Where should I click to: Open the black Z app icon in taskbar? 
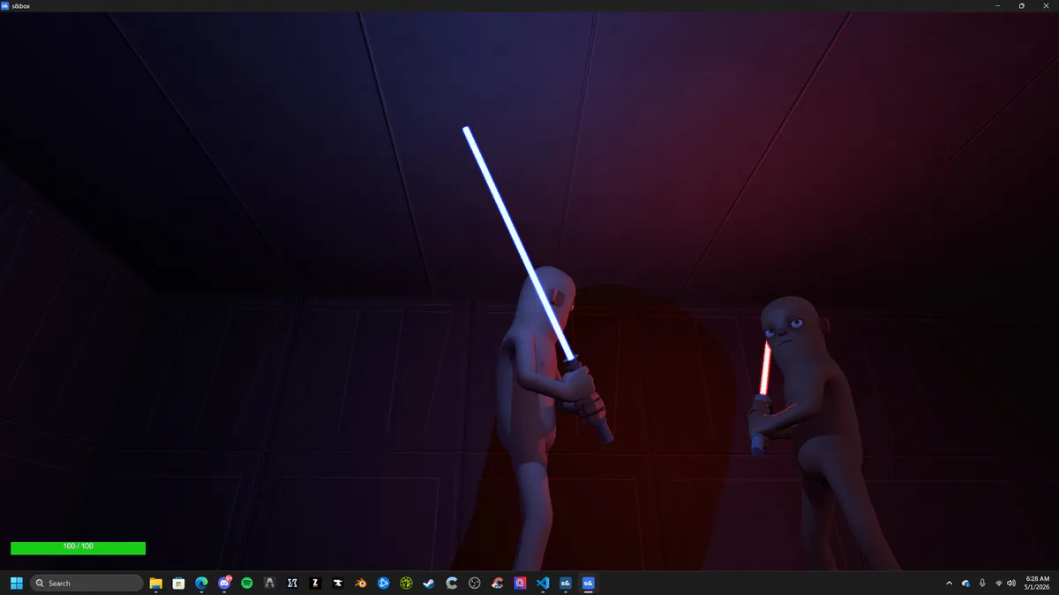(315, 583)
